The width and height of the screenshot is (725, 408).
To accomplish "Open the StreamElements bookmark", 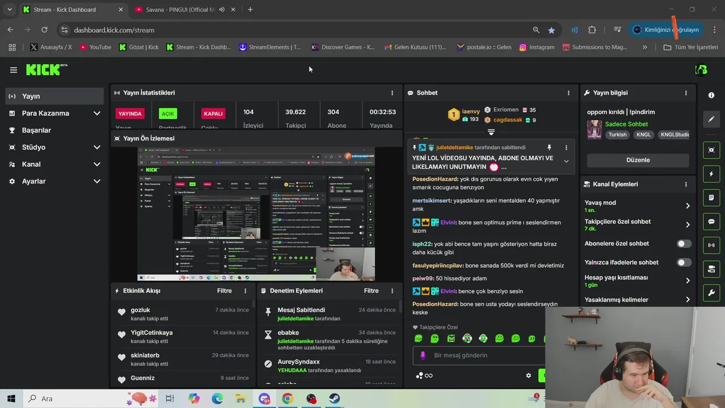I will click(270, 47).
